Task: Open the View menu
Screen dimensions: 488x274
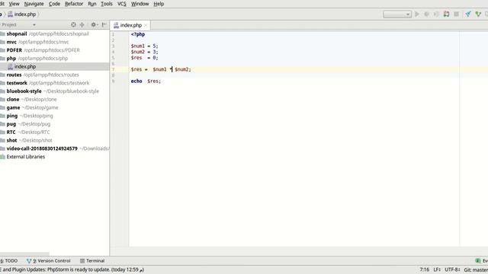Action: [14, 4]
